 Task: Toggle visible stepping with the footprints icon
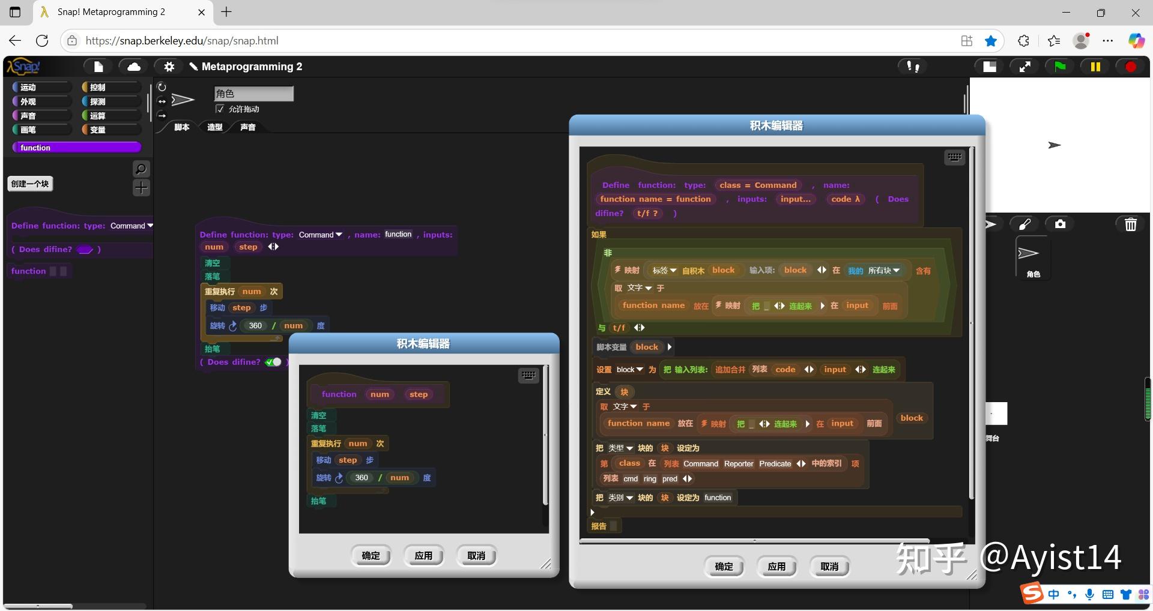coord(912,66)
